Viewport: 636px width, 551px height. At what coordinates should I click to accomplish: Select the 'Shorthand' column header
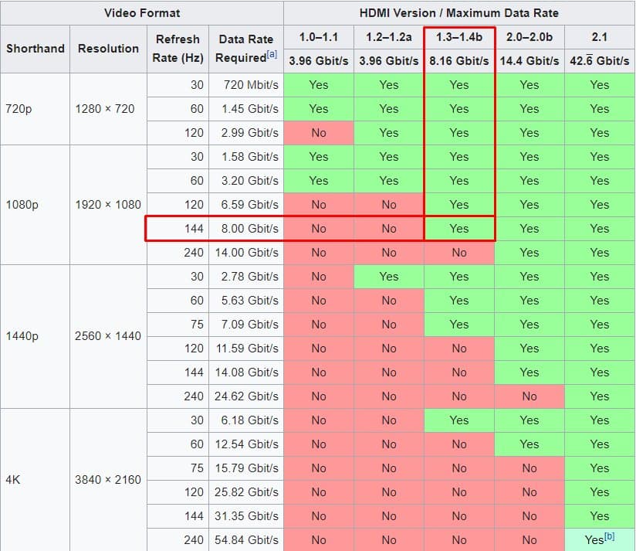pos(36,49)
